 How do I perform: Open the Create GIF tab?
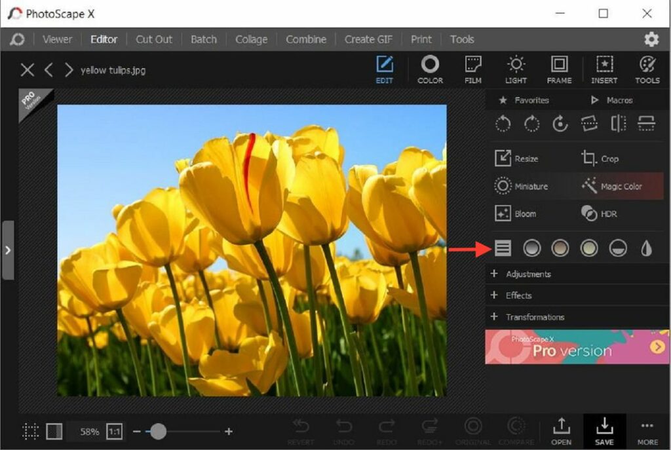[368, 39]
